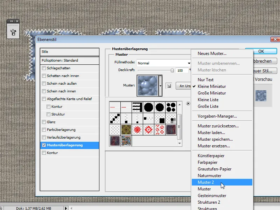The width and height of the screenshot is (280, 210).
Task: Choose Muster speichern...
Action: pos(215,139)
